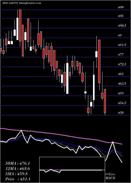Click inside the MACD inset chart box

click(72, 170)
